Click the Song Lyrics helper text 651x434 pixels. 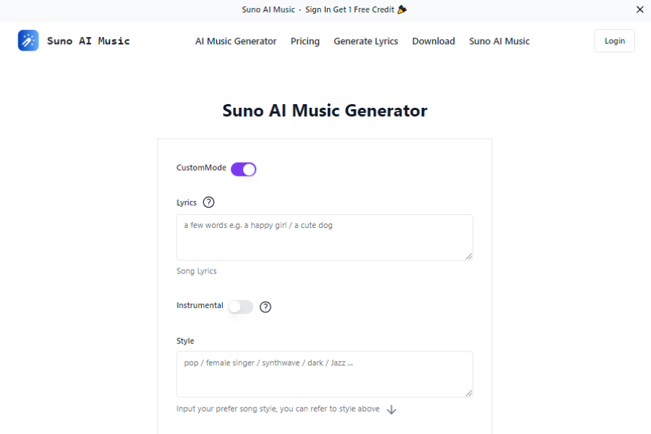click(x=196, y=271)
